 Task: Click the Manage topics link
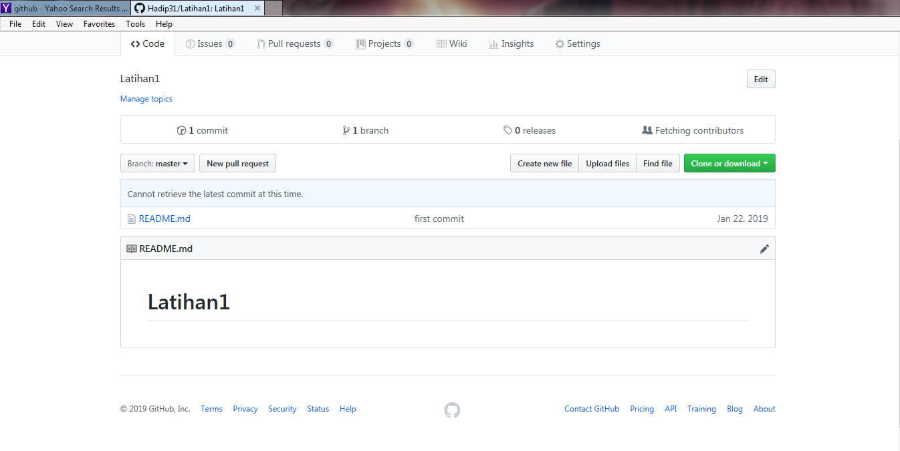pyautogui.click(x=146, y=99)
